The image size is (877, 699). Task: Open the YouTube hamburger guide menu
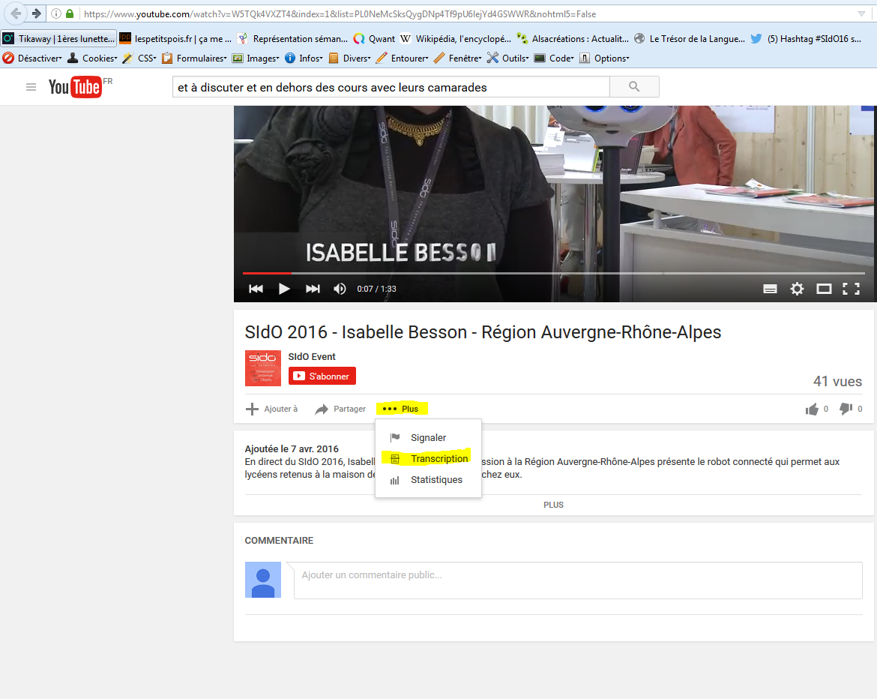[x=31, y=87]
